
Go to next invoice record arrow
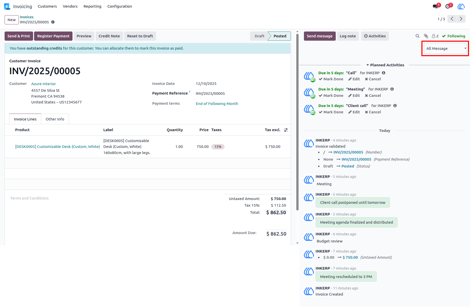point(461,19)
